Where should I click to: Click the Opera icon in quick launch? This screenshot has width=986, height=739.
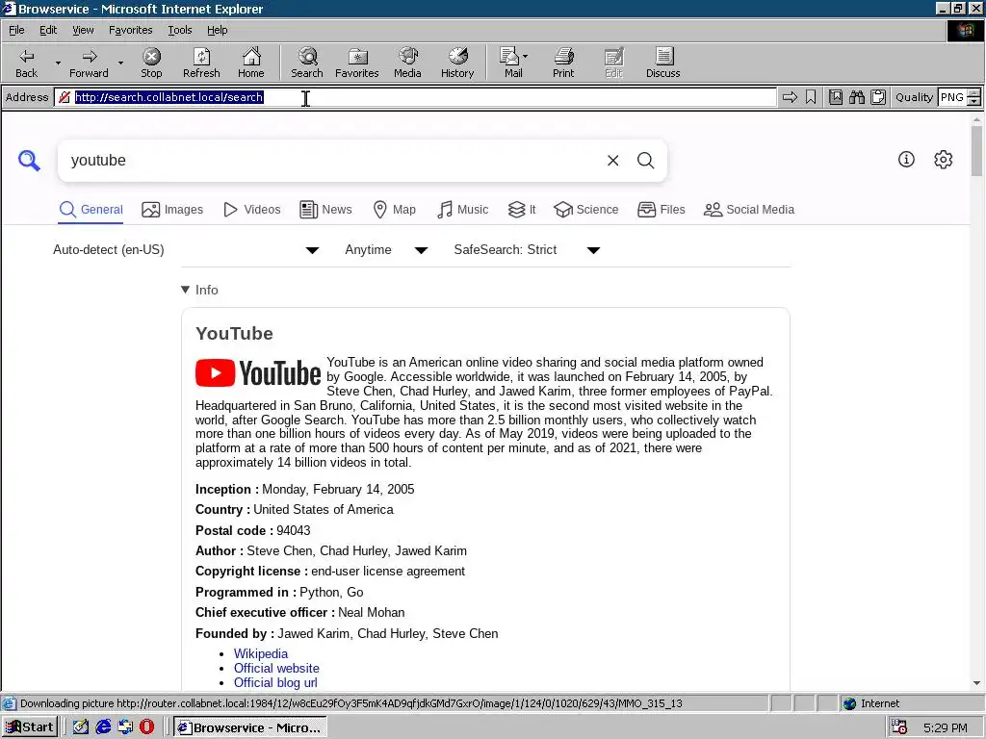click(x=146, y=727)
